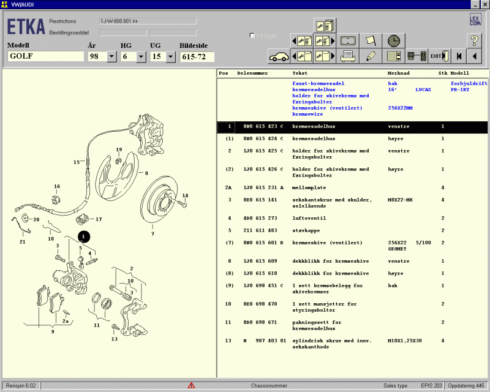Click the Merknad column header
The image size is (490, 392).
click(x=399, y=73)
